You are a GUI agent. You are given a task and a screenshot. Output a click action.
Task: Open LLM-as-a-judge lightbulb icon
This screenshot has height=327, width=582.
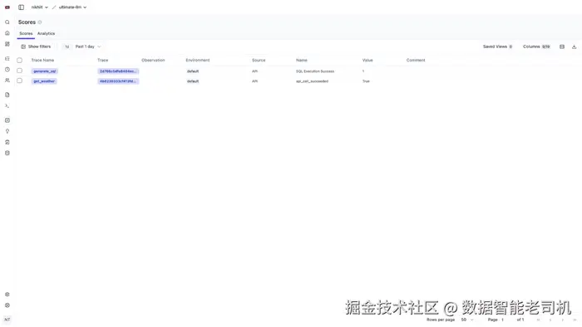coord(7,131)
